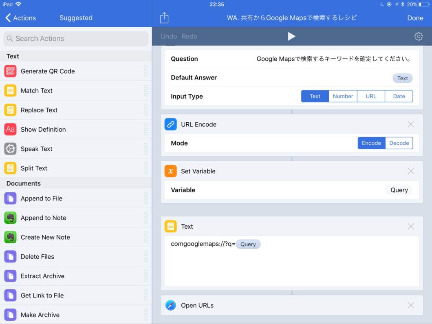
Task: Tap the Make Archive icon
Action: tap(11, 315)
